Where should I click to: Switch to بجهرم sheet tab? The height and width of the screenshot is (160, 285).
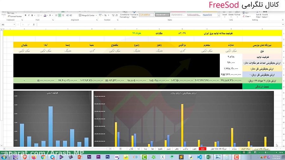click(194, 149)
